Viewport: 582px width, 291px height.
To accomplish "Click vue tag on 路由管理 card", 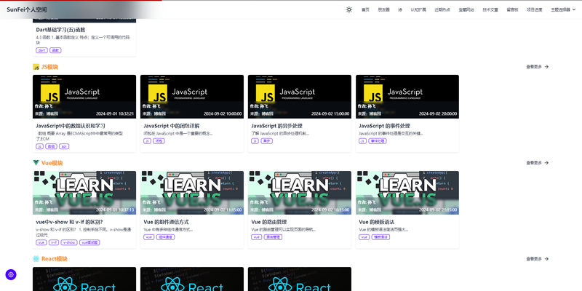I will (257, 237).
